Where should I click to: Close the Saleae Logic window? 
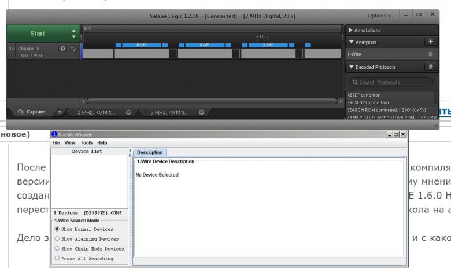[432, 14]
